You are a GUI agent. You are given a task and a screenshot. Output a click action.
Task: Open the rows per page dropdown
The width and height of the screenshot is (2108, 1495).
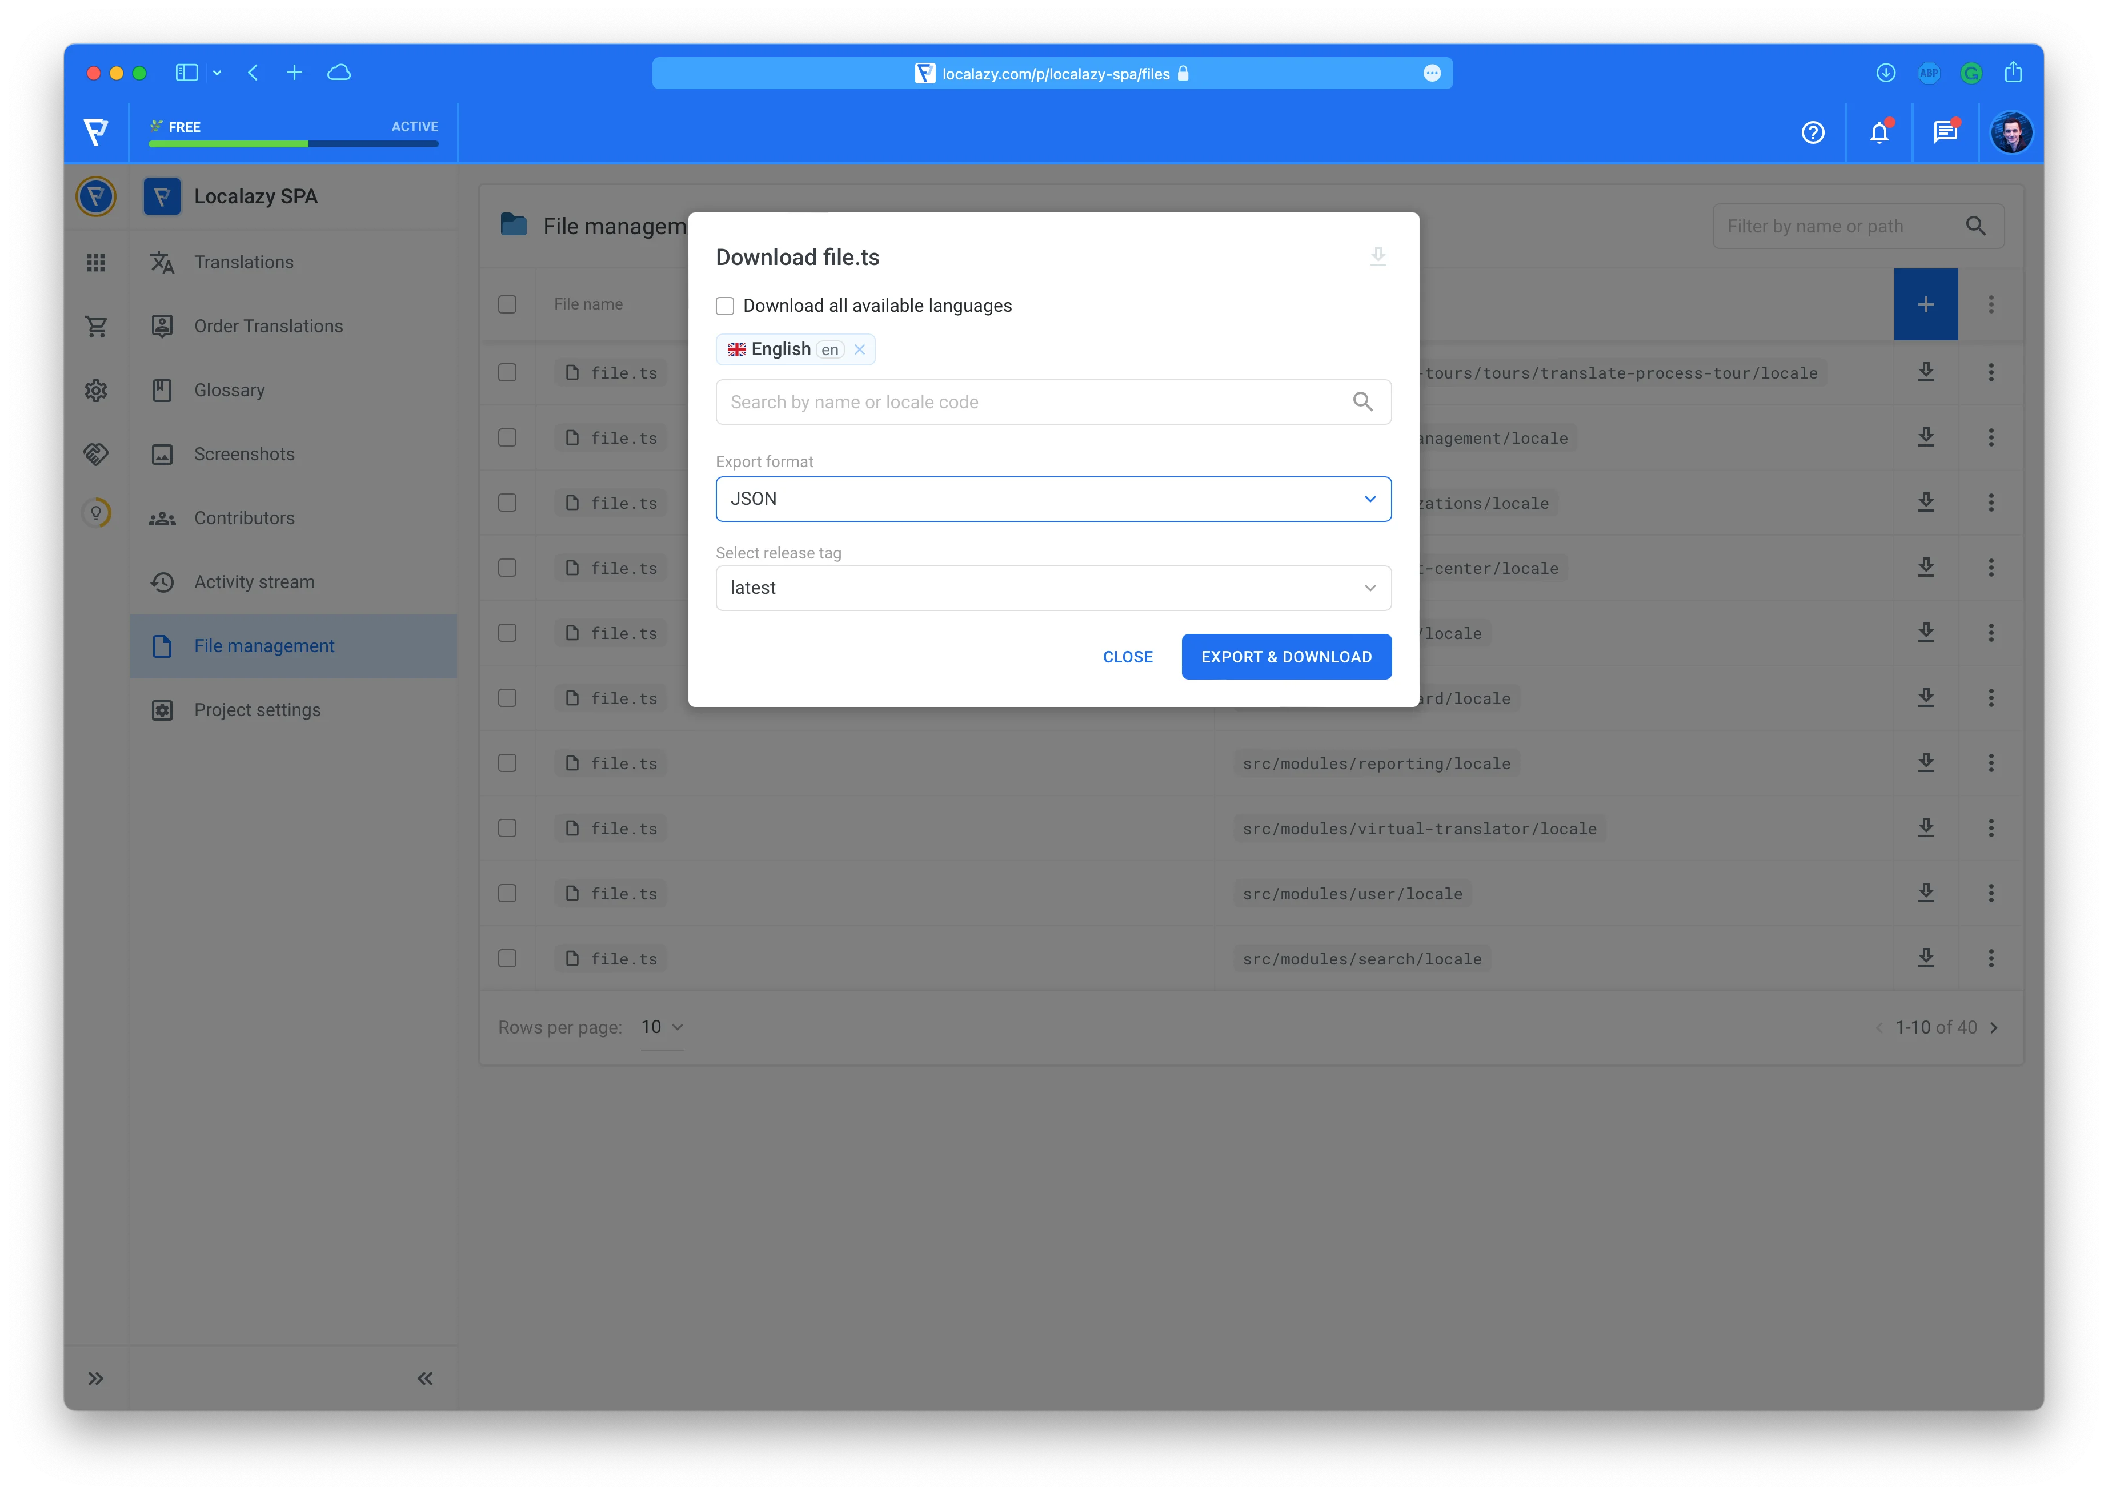(x=662, y=1027)
